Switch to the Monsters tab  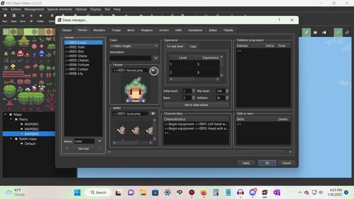100,30
